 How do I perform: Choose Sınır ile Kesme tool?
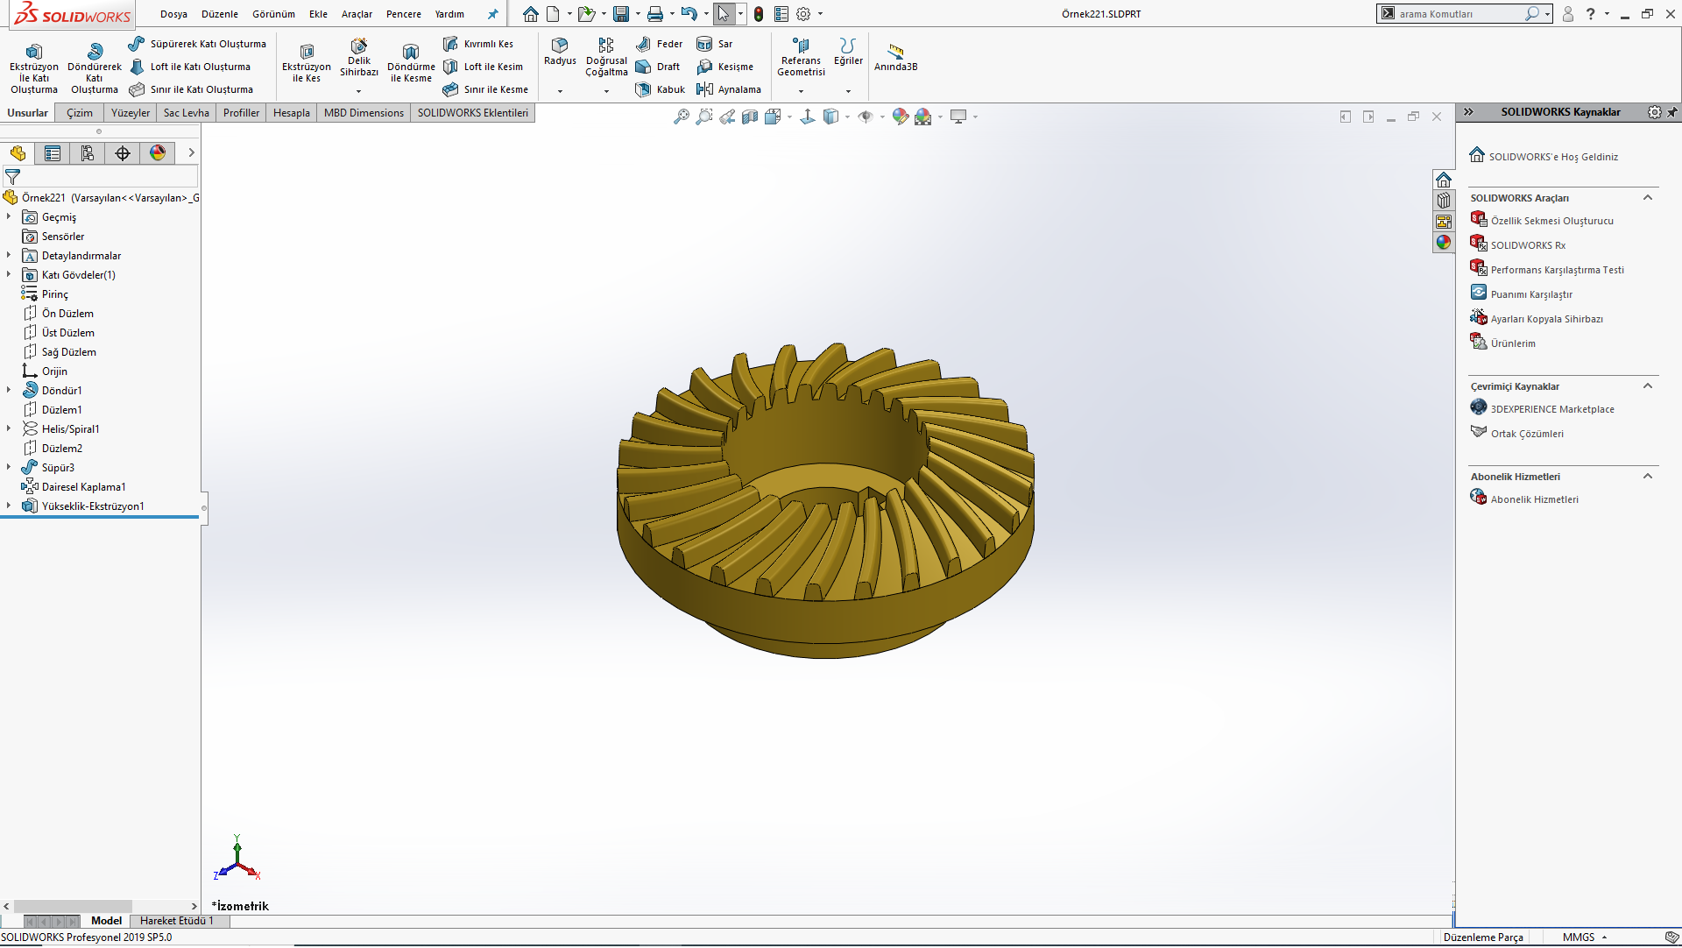tap(485, 89)
